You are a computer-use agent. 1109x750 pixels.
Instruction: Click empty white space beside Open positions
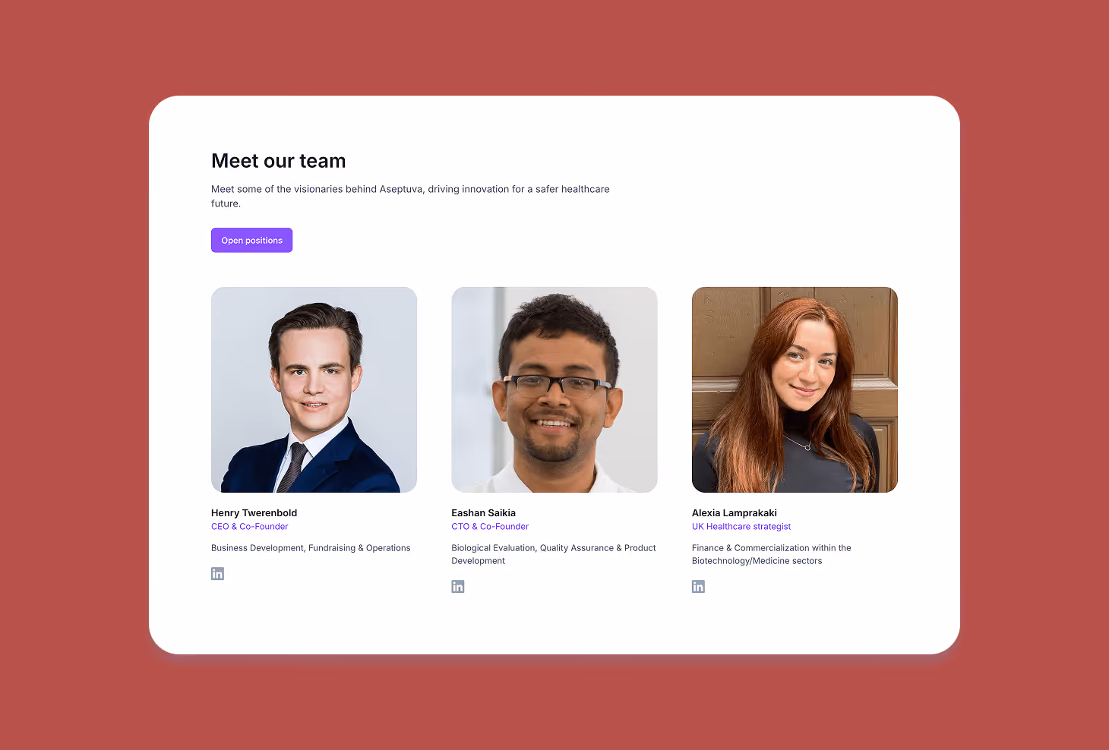point(532,240)
